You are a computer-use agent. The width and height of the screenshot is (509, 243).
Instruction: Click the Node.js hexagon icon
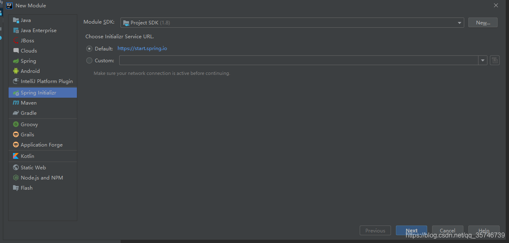pos(16,178)
